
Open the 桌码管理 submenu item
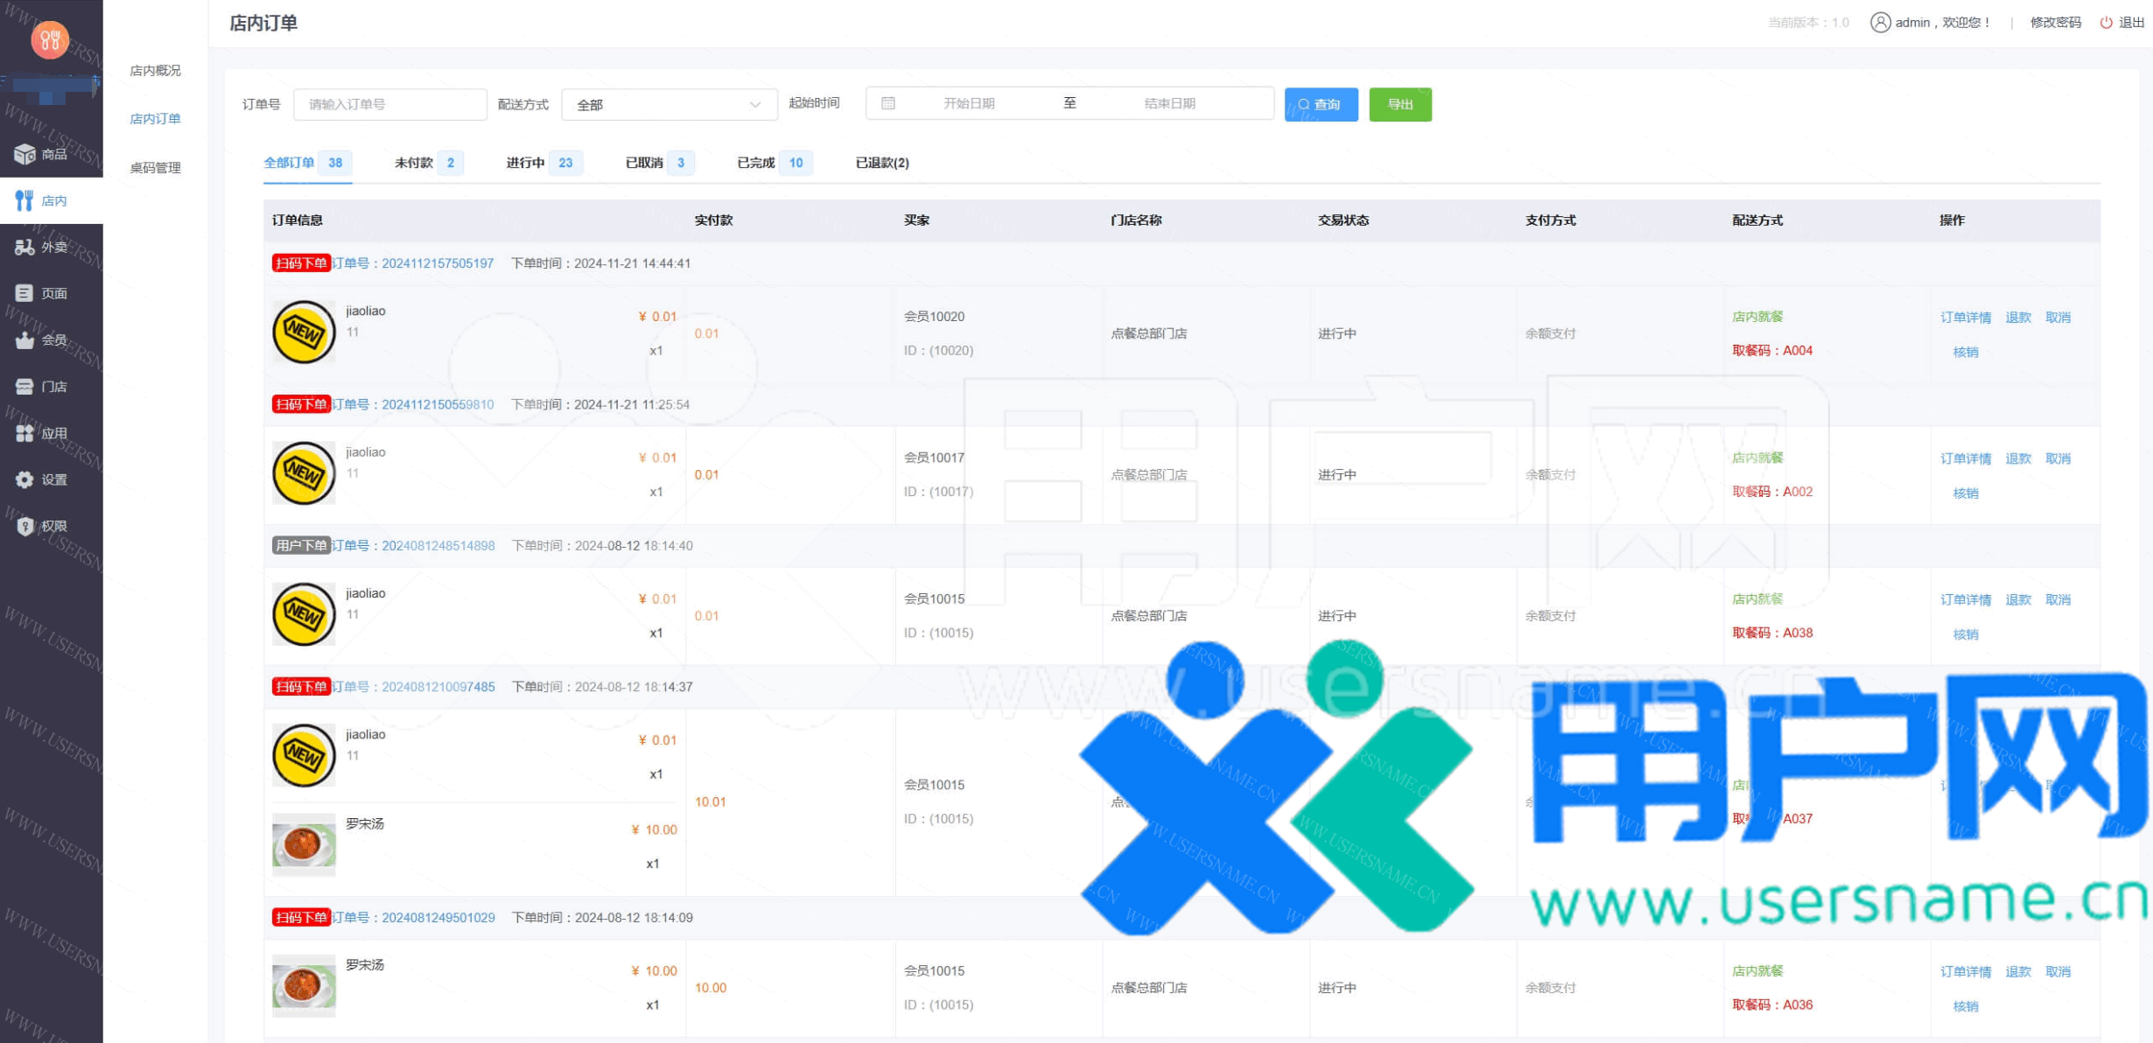(155, 167)
